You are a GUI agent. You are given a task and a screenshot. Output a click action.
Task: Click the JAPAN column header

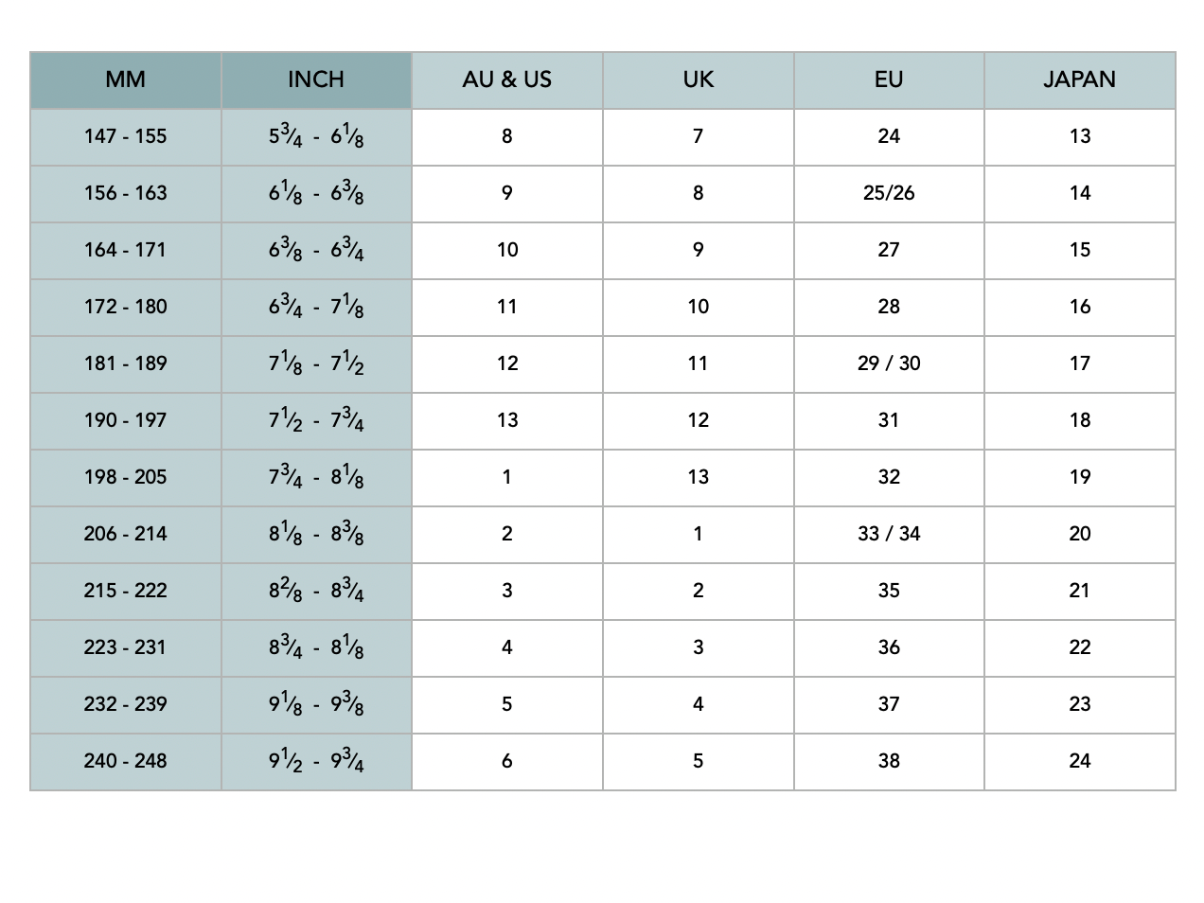point(1080,80)
